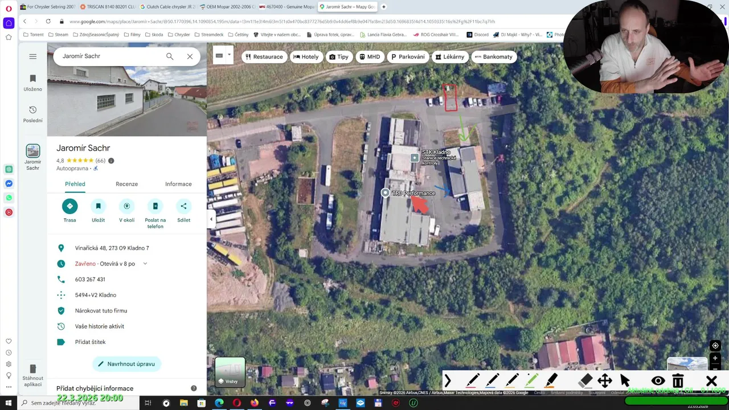Toggle annotation visibility eye icon
729x410 pixels.
(x=658, y=381)
